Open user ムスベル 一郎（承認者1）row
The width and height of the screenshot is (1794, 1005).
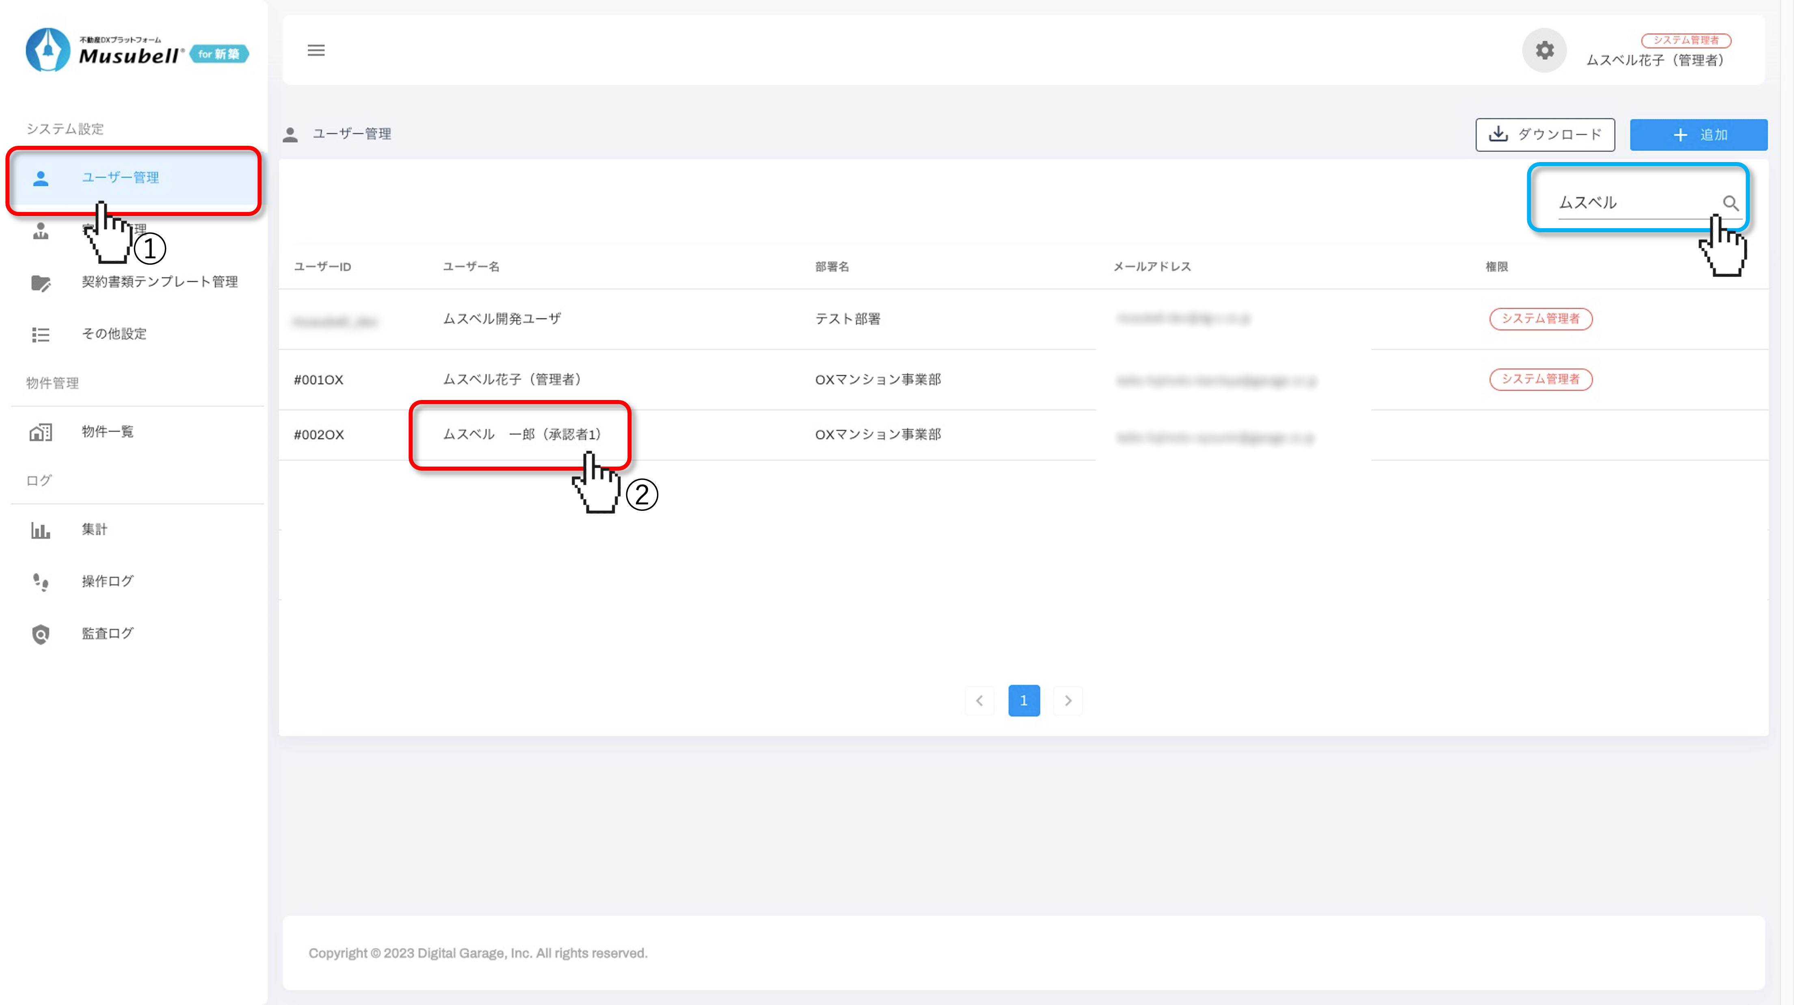522,434
